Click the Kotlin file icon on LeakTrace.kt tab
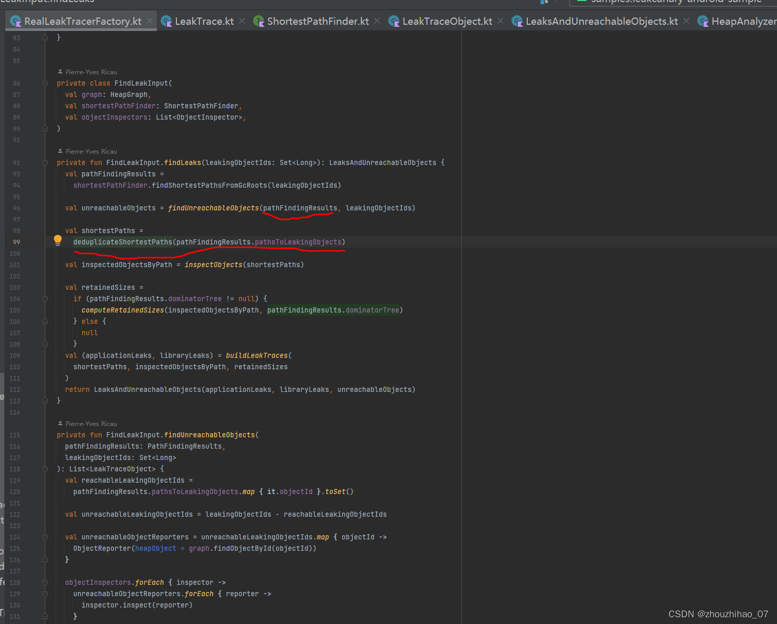777x624 pixels. pos(167,21)
